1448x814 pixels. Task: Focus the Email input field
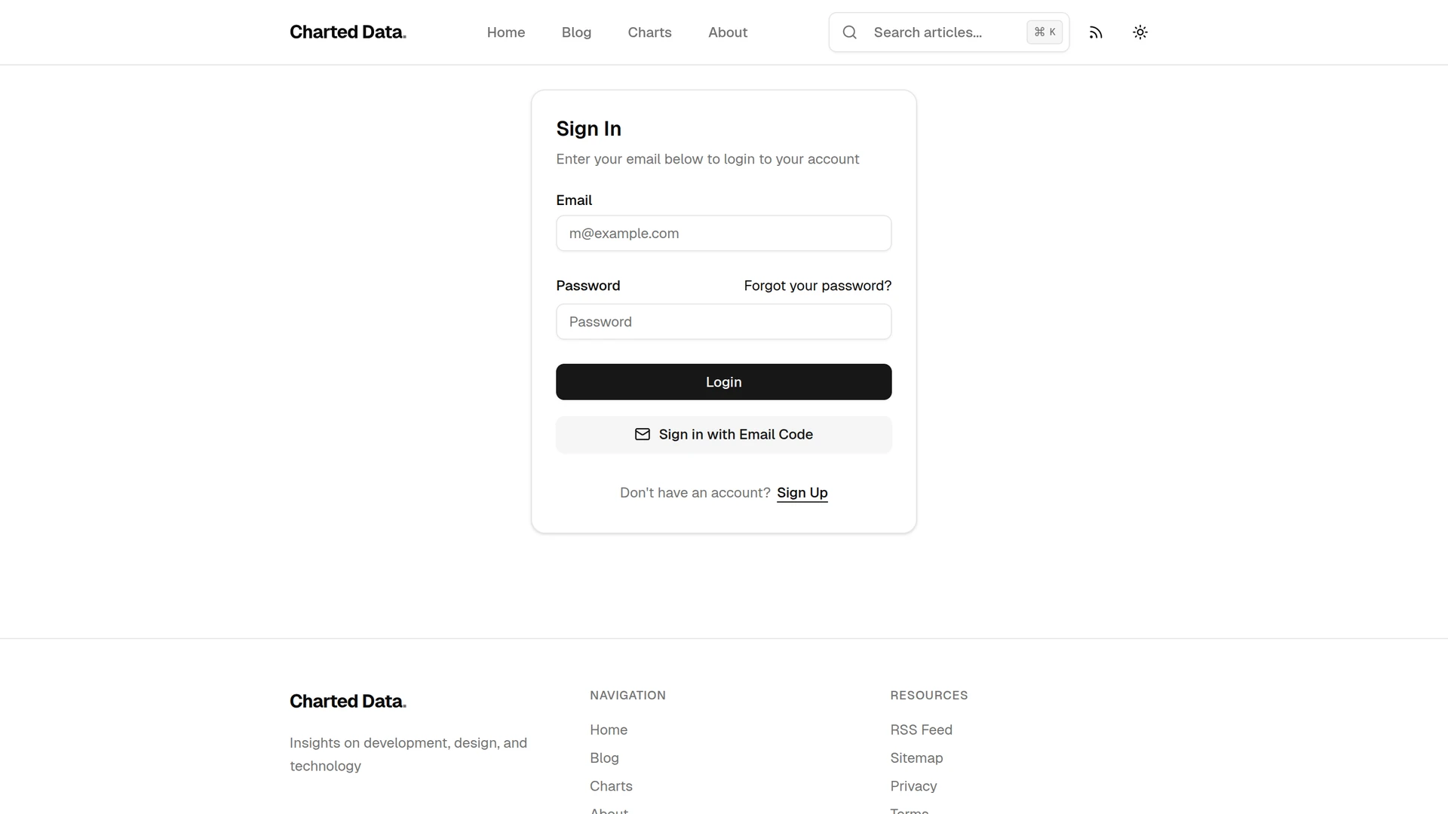click(724, 234)
